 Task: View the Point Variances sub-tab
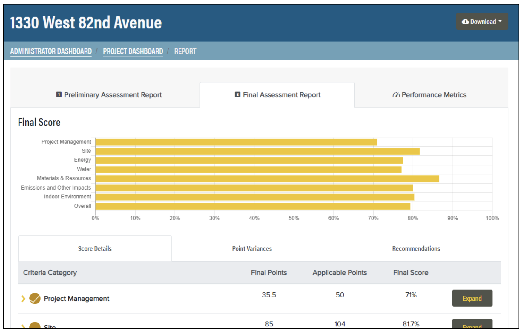(252, 249)
